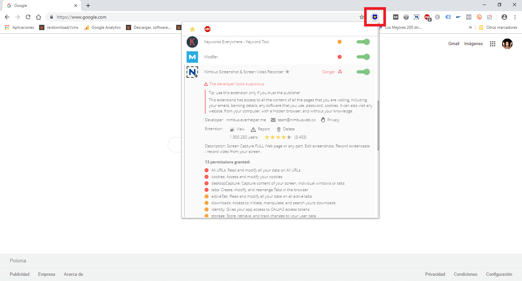The width and height of the screenshot is (522, 281).
Task: Show more bookmarks with double chevron
Action: coord(470,27)
